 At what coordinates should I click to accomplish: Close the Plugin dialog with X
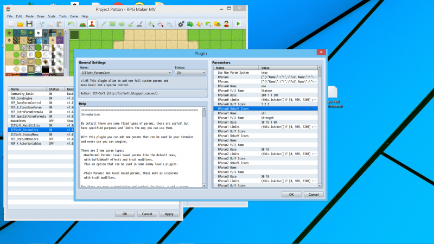tap(321, 52)
